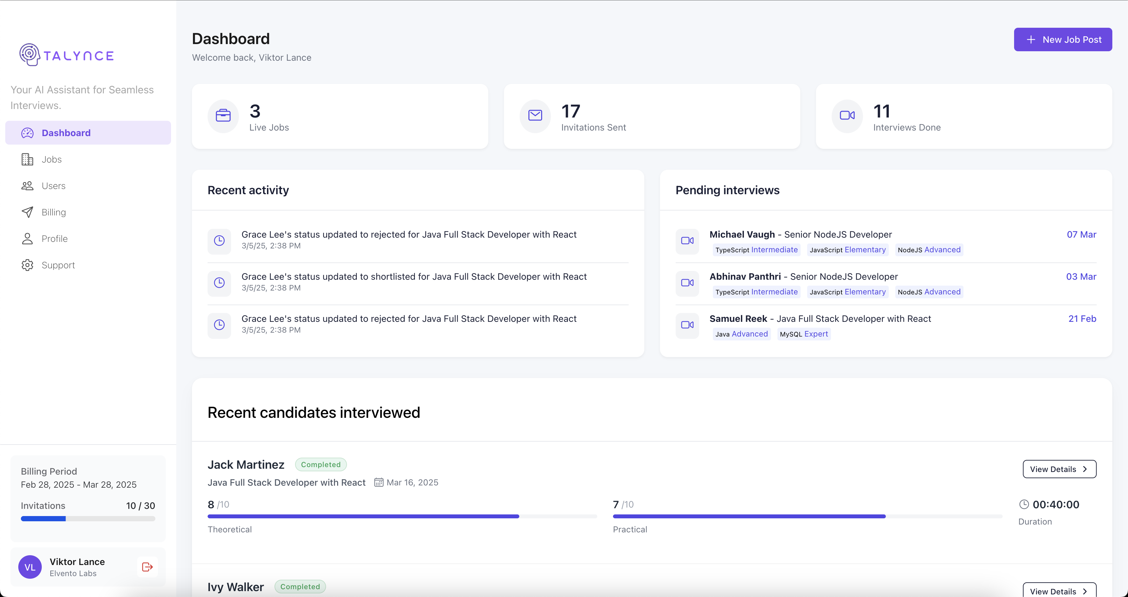Click the envelope icon on Invitations Sent card
The width and height of the screenshot is (1128, 597).
click(535, 116)
